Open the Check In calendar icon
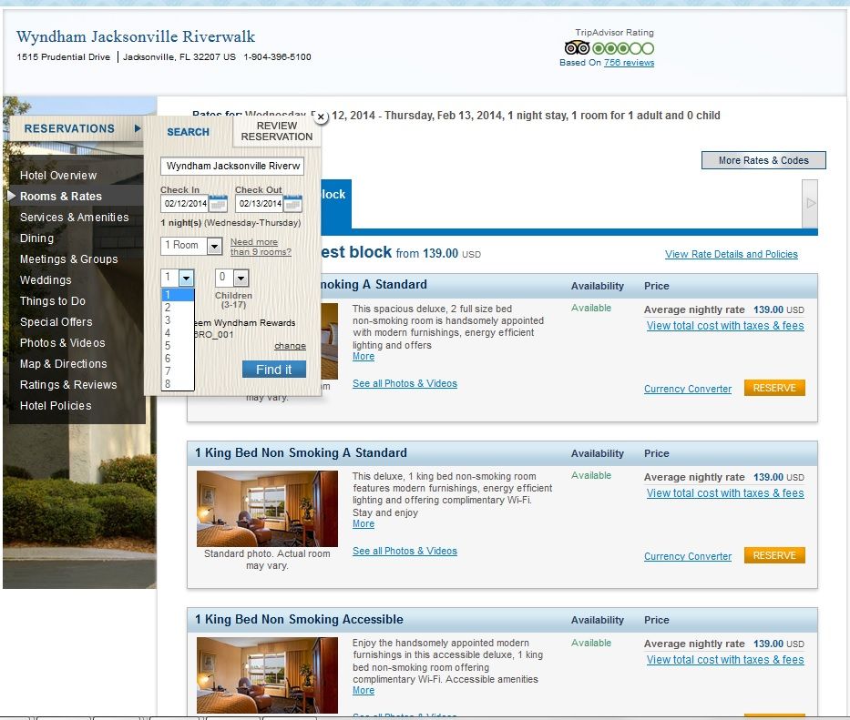Viewport: 850px width, 720px height. click(x=218, y=204)
